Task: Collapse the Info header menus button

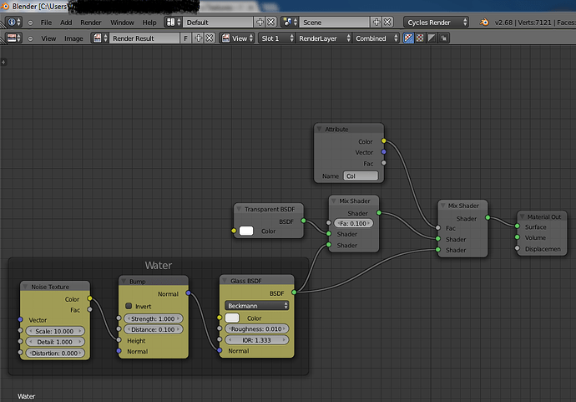Action: click(31, 23)
